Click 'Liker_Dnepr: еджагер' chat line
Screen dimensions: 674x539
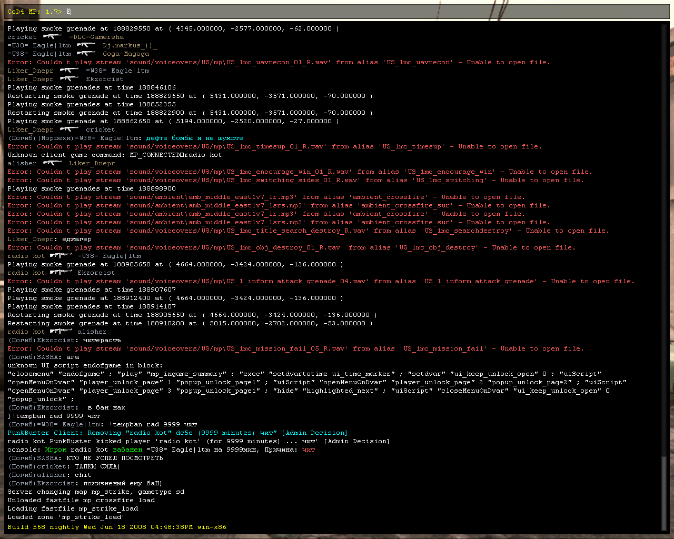point(49,239)
